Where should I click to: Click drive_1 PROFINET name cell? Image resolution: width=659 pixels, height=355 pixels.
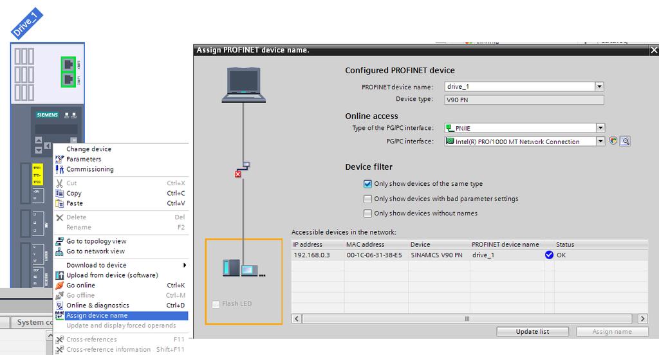[x=507, y=255]
